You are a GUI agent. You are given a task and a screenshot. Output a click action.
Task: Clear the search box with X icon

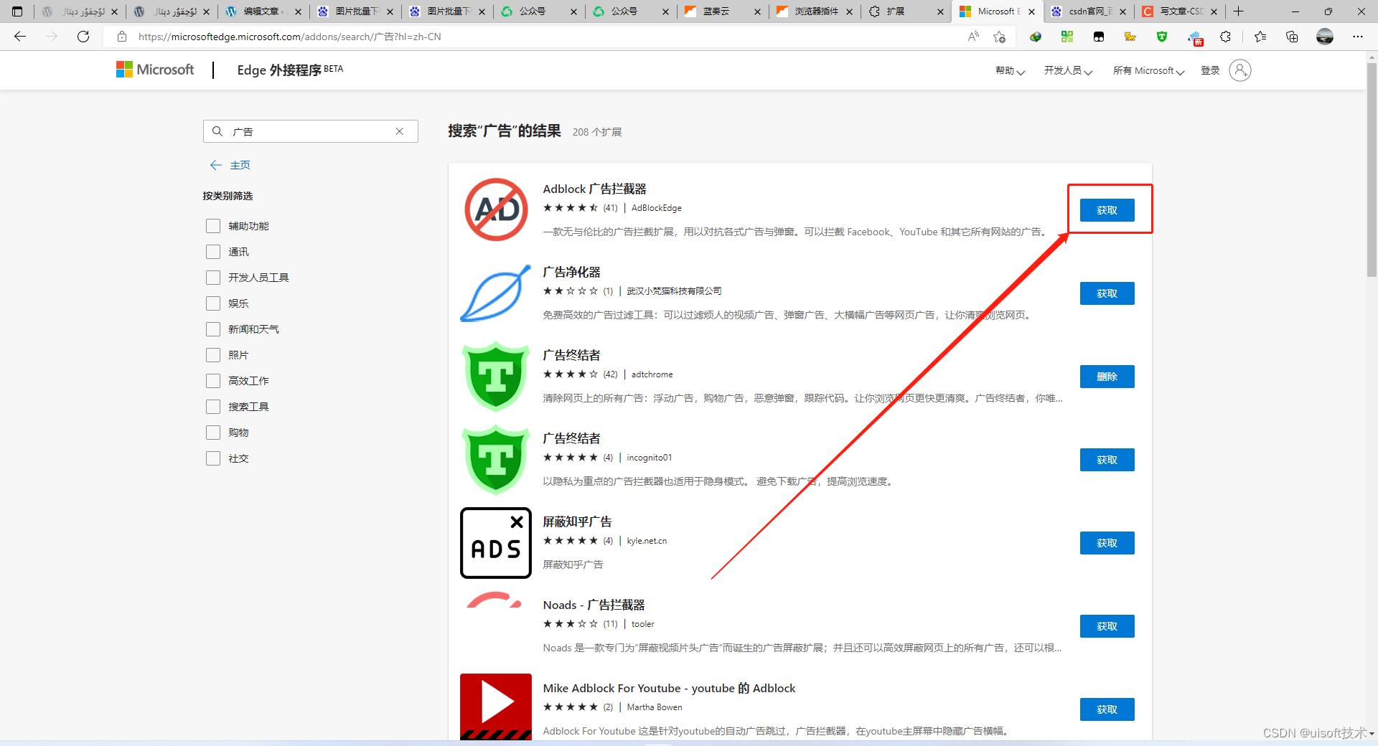(x=400, y=131)
